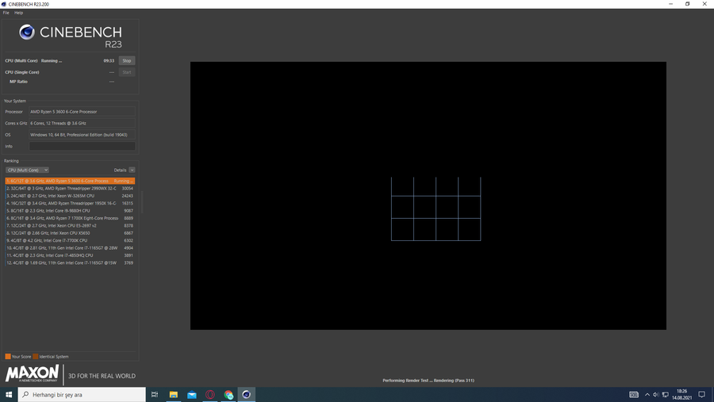The image size is (714, 402).
Task: Select the AMD Ryzen 5 3600 ranking row
Action: coord(70,181)
